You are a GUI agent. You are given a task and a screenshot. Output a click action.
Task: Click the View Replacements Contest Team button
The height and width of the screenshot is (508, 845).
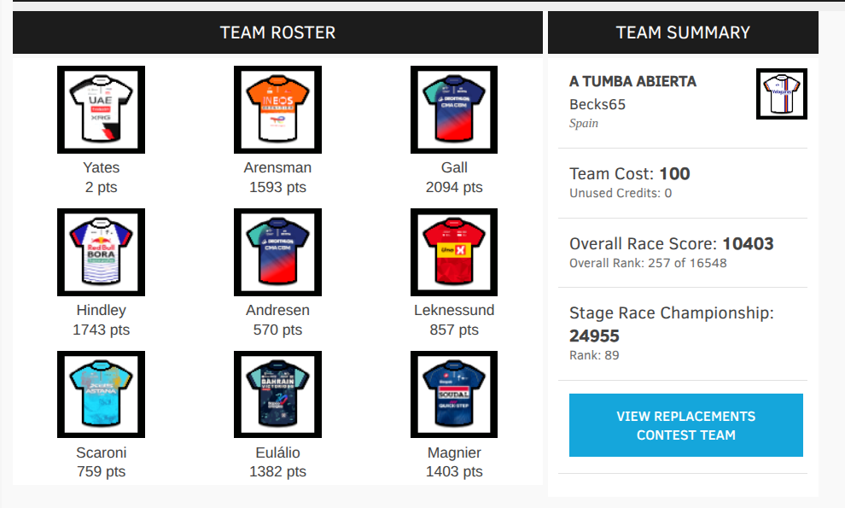686,425
